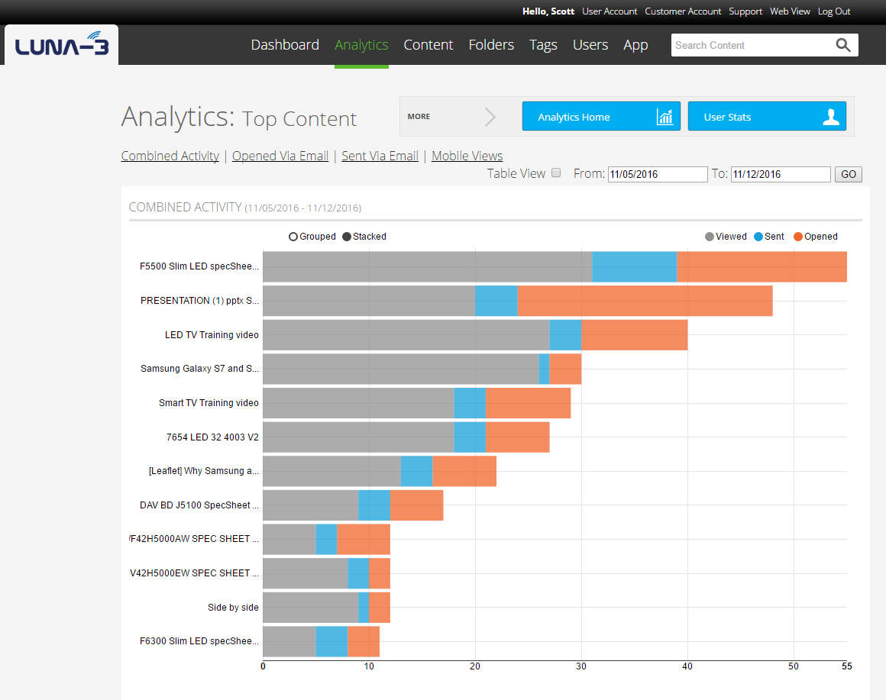Click the 'F5500 Slim LED specShee...' label

(x=199, y=266)
